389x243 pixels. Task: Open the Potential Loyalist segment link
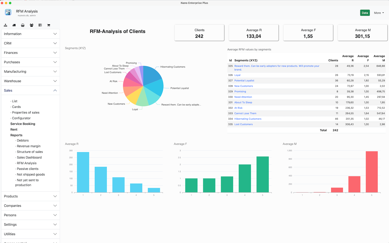(x=244, y=80)
